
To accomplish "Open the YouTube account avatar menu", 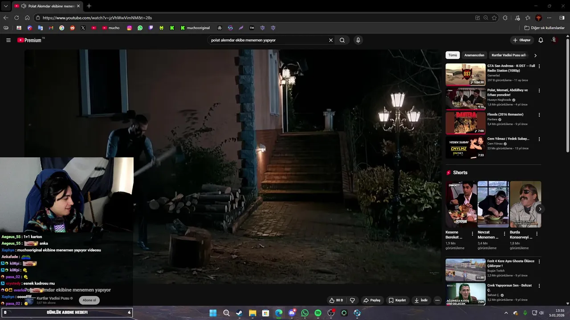I will (554, 40).
